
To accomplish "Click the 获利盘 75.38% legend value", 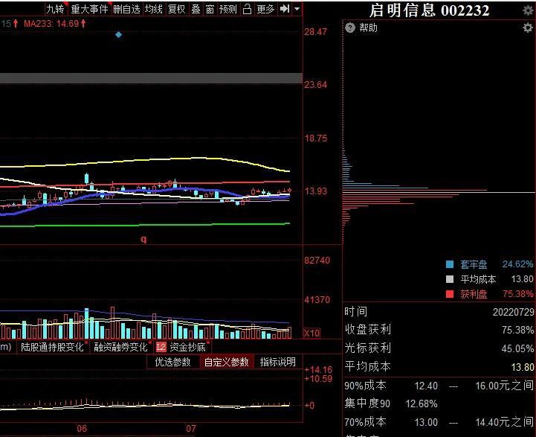I will tap(518, 294).
